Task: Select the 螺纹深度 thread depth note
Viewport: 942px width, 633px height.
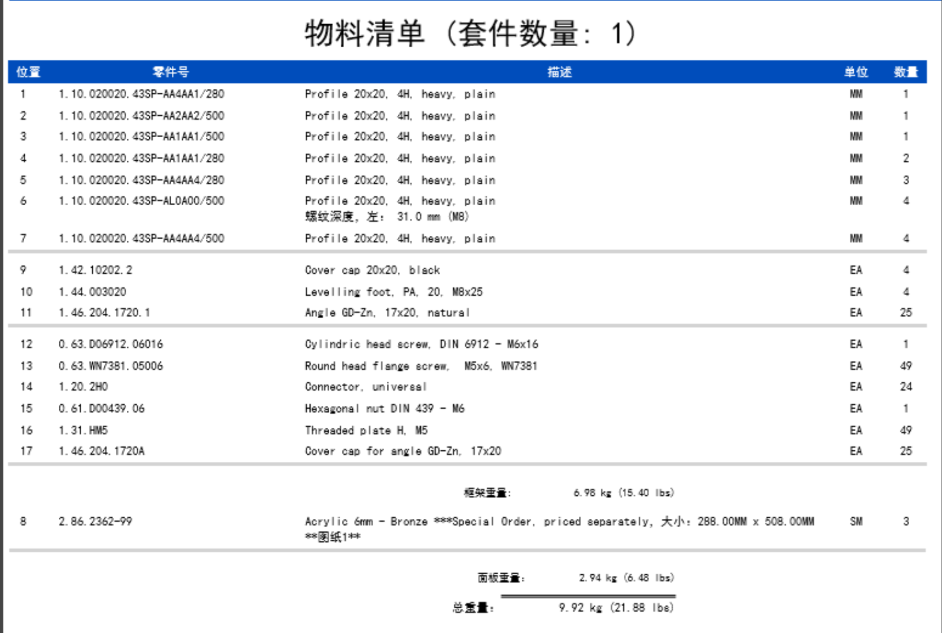Action: point(387,217)
